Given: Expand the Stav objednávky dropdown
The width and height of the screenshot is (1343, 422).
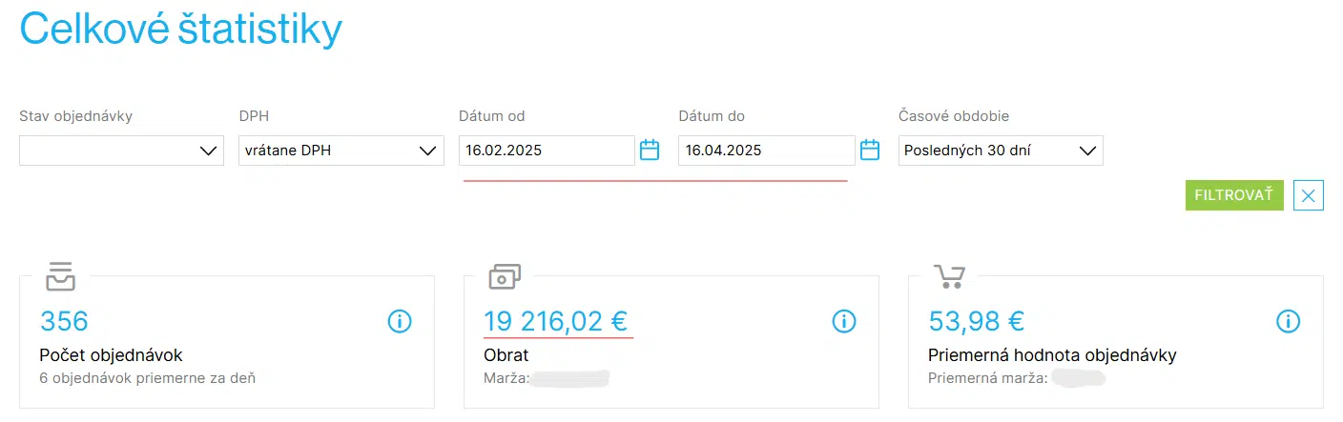Looking at the screenshot, I should coord(122,151).
